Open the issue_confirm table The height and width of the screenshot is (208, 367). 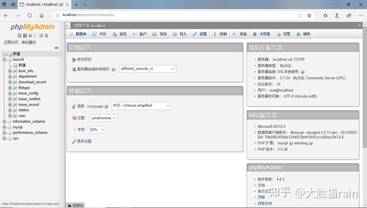coord(29,99)
